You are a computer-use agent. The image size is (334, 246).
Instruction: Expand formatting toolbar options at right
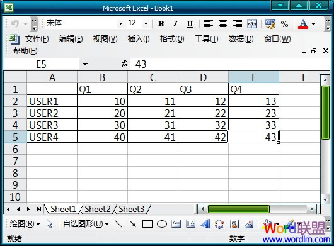coord(328,24)
